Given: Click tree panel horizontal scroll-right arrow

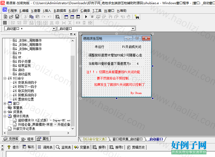Looking at the screenshot, I should [x=68, y=133].
